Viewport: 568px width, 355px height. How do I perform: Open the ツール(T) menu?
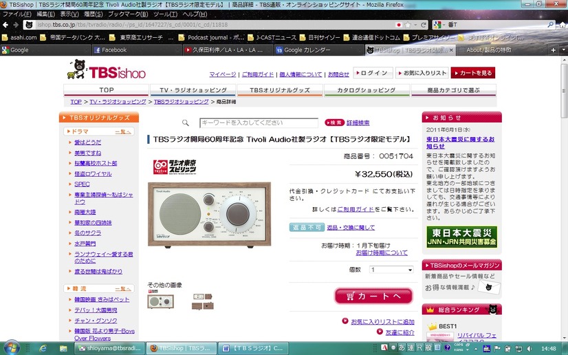[165, 14]
